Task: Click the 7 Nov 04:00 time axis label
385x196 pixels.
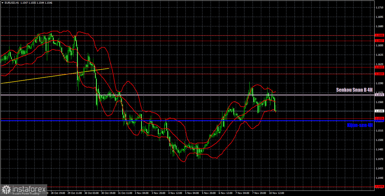Action: tap(243, 193)
